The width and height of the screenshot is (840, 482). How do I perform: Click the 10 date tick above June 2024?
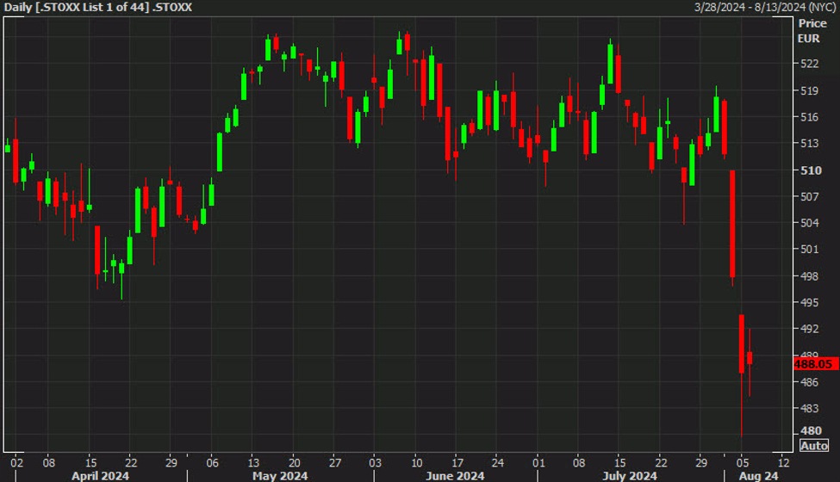pyautogui.click(x=416, y=463)
